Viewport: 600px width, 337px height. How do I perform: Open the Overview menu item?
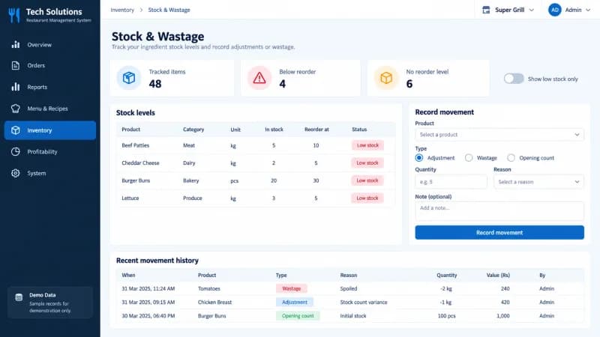pyautogui.click(x=50, y=45)
